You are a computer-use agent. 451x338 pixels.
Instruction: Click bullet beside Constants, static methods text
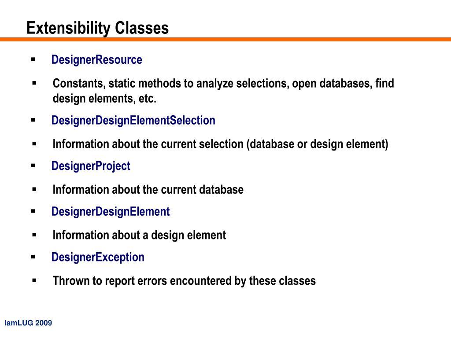click(x=34, y=83)
